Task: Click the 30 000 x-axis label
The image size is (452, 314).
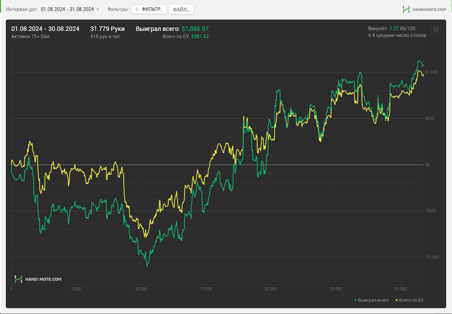Action: pos(400,289)
